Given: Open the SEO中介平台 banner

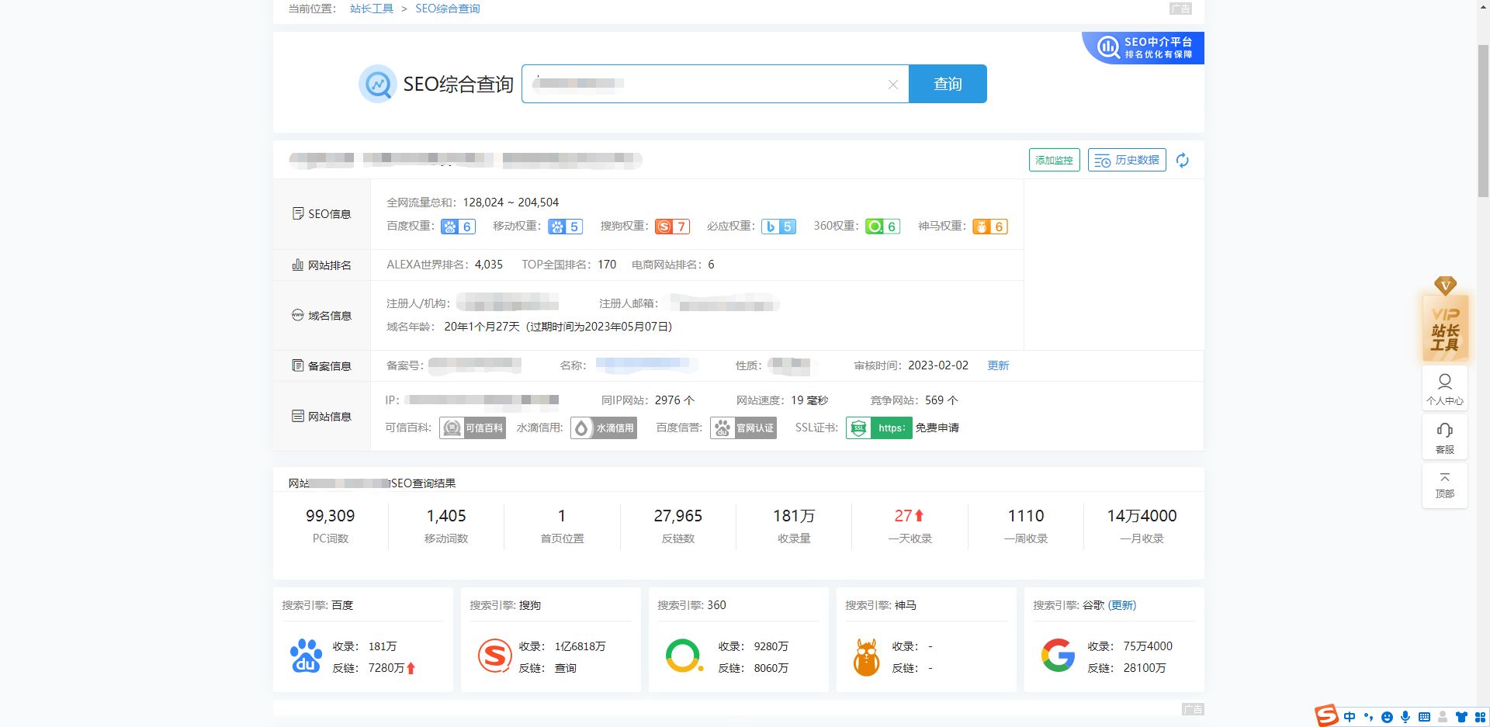Looking at the screenshot, I should pyautogui.click(x=1144, y=48).
